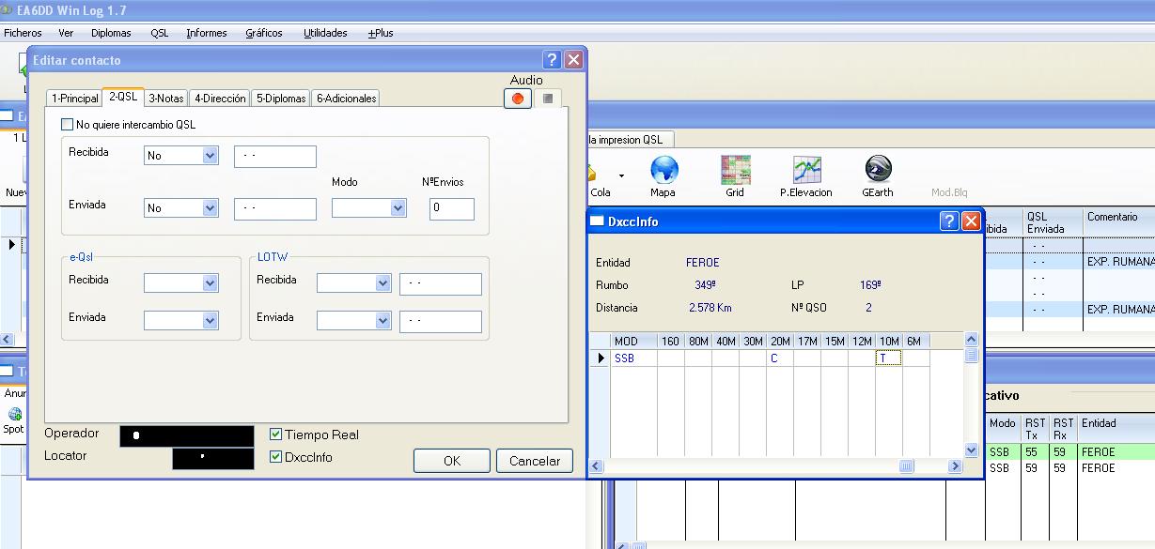
Task: Click the DxccInfo window help icon
Action: 948,221
